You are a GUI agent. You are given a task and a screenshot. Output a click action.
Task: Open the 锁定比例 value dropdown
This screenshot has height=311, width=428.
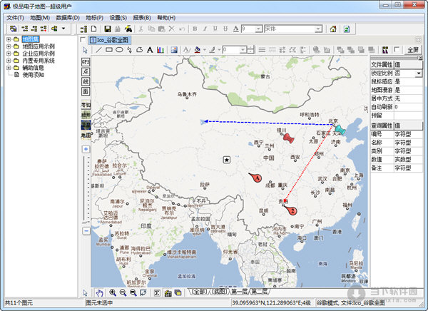419,73
